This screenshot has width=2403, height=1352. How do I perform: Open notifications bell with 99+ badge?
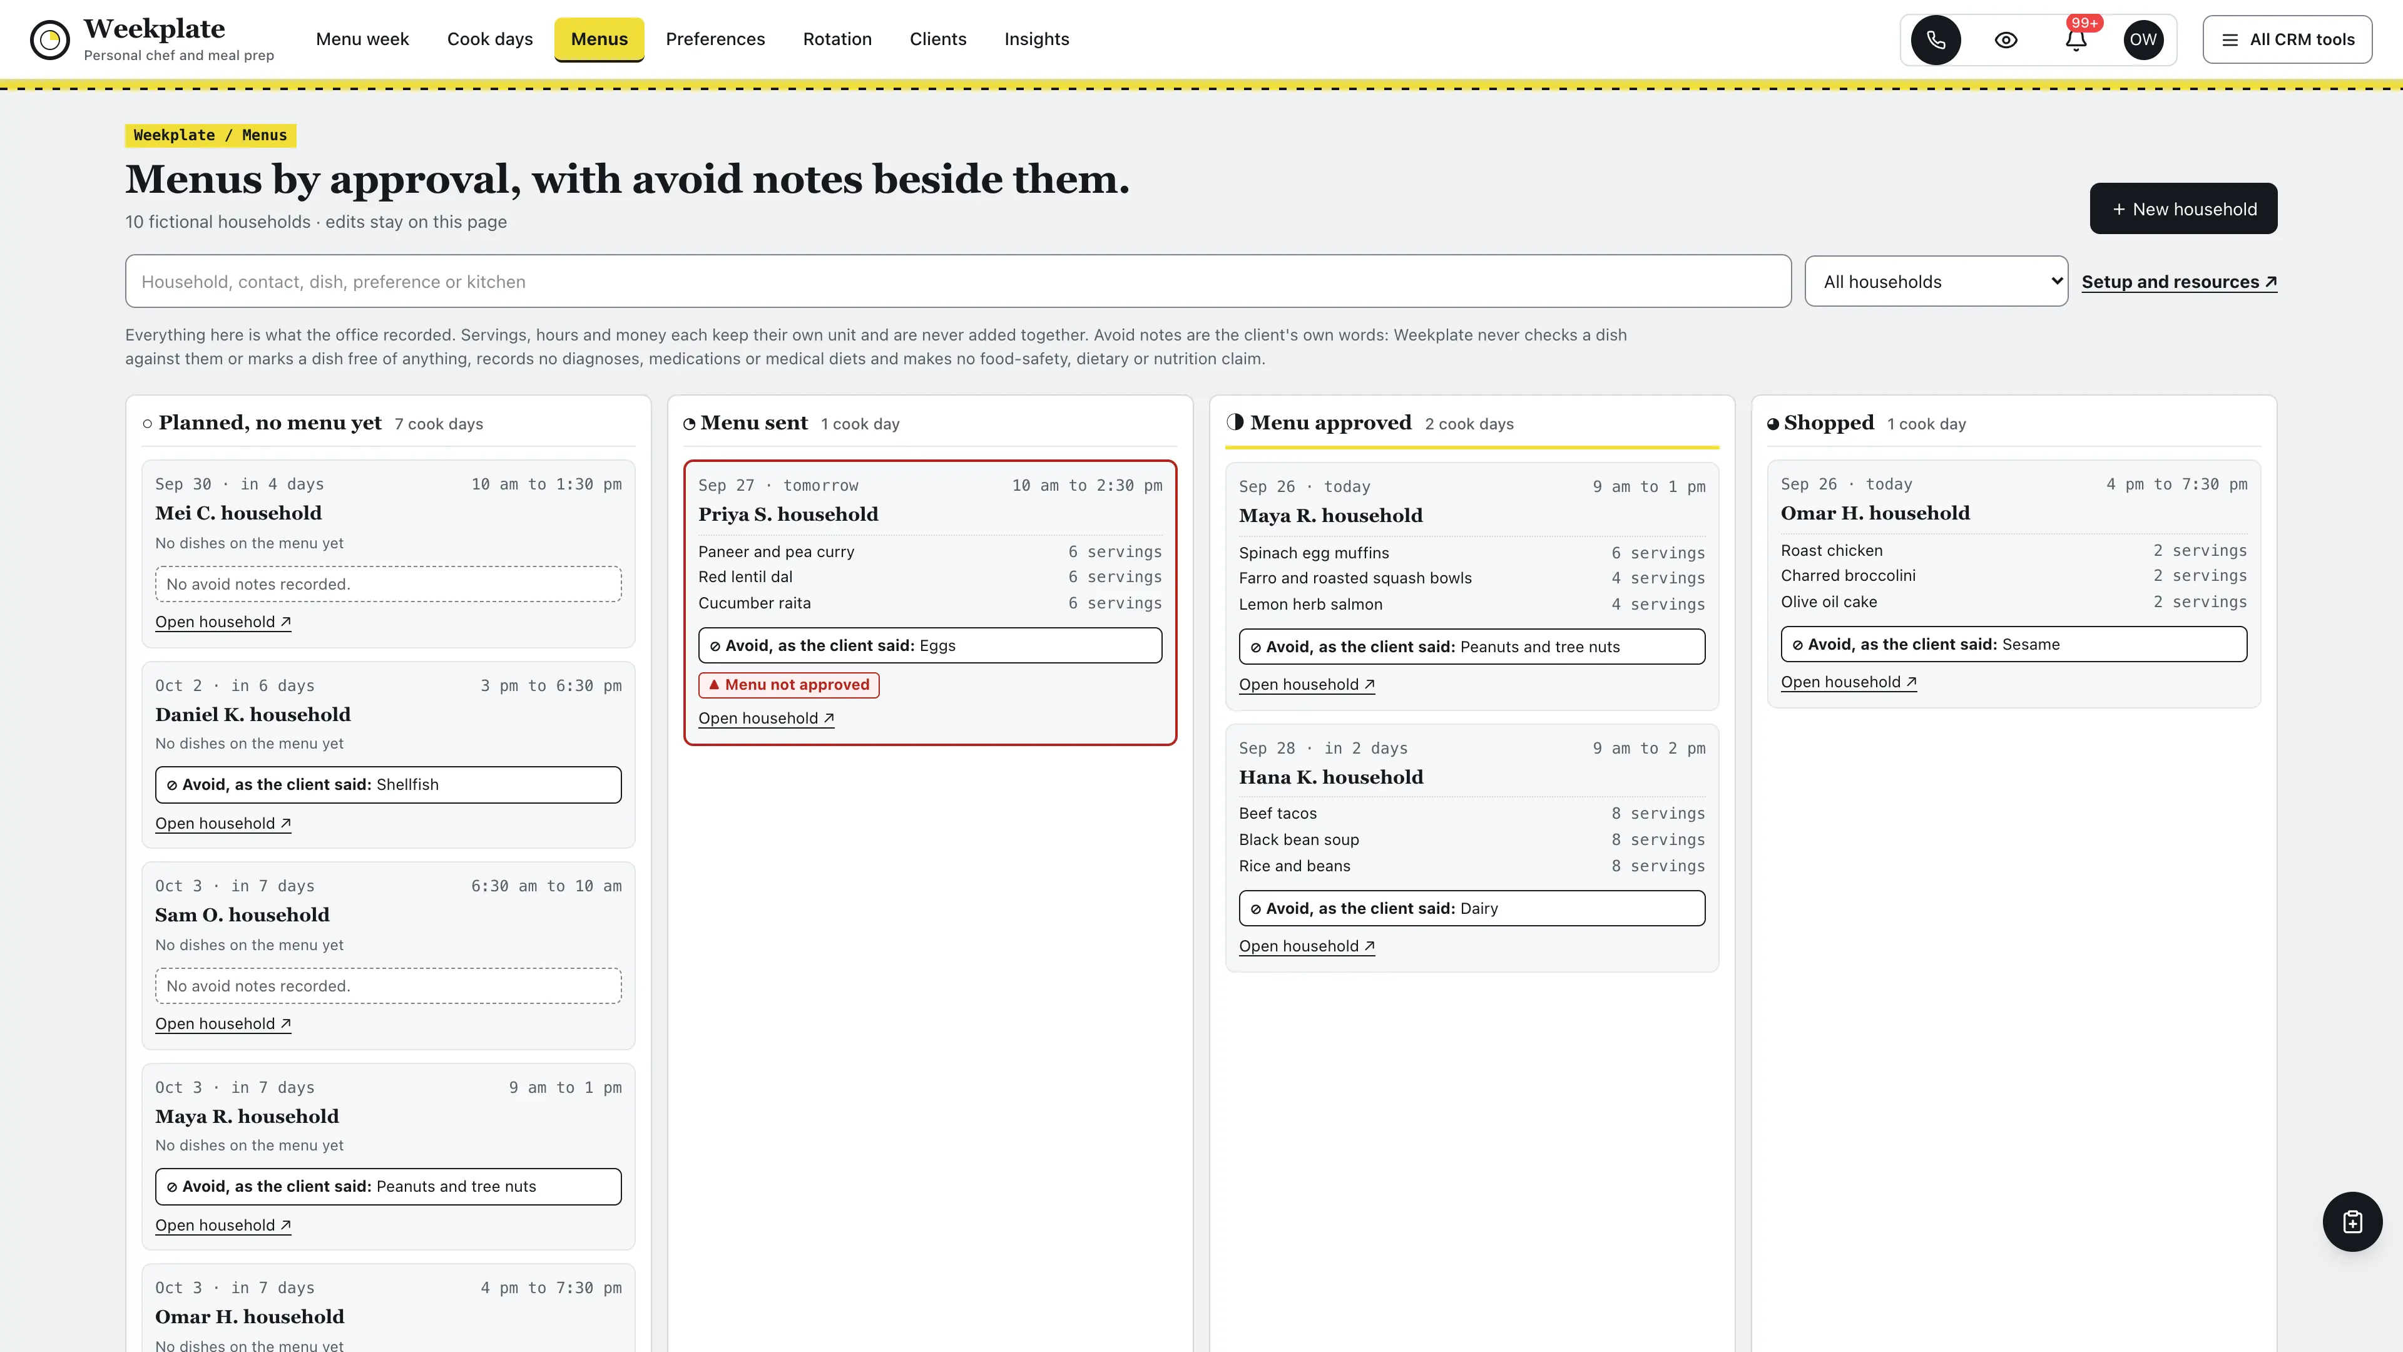click(2076, 40)
